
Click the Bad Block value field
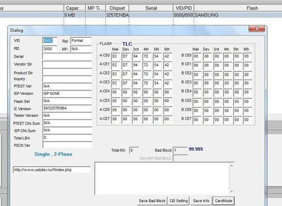[180, 150]
